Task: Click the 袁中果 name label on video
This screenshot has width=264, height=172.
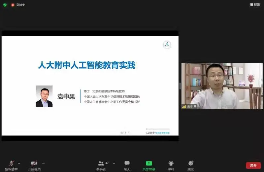Action: coord(191,107)
